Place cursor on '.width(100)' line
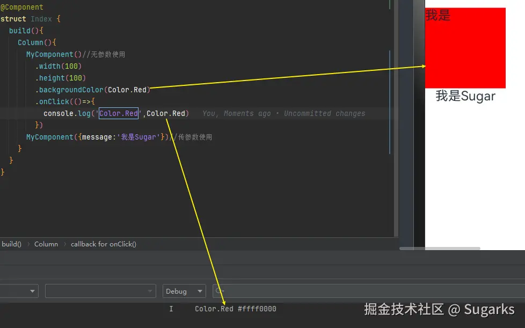Screen dimensions: 525x328 pyautogui.click(x=59, y=66)
